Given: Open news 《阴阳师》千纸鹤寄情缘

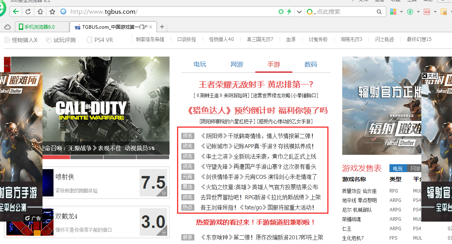Looking at the screenshot, I should tap(257, 136).
